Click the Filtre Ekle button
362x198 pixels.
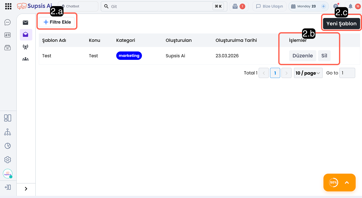click(x=57, y=22)
